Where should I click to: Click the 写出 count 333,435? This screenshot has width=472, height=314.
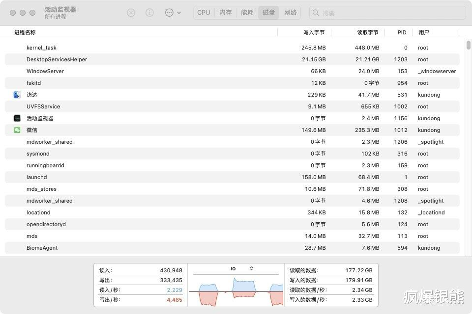[x=171, y=280]
